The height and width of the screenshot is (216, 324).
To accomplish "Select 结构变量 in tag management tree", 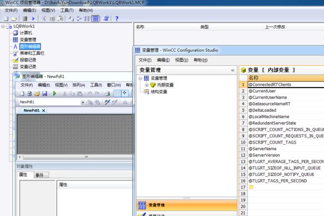I will coord(159,92).
